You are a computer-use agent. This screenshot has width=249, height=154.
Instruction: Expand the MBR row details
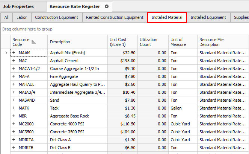[14, 116]
